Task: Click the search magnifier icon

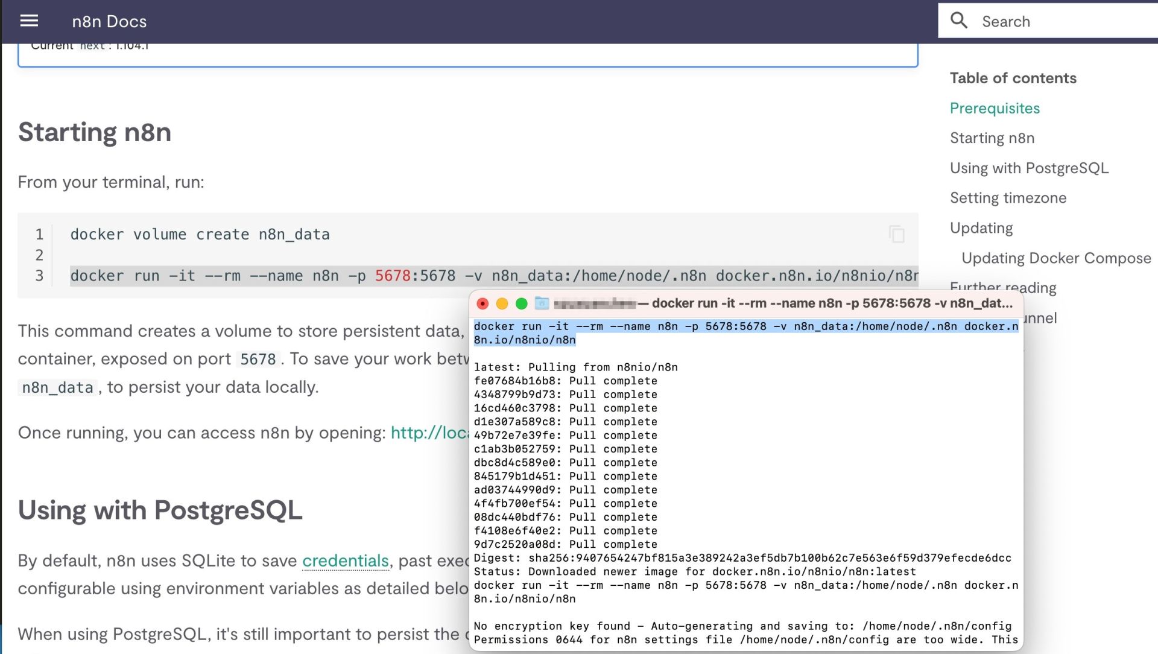Action: [x=959, y=21]
